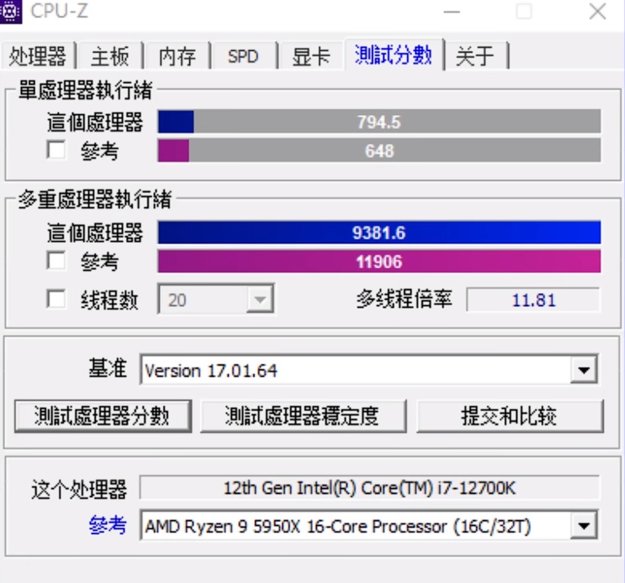The height and width of the screenshot is (583, 625).
Task: Click the multi-thread reference bar showing 11906
Action: click(379, 261)
